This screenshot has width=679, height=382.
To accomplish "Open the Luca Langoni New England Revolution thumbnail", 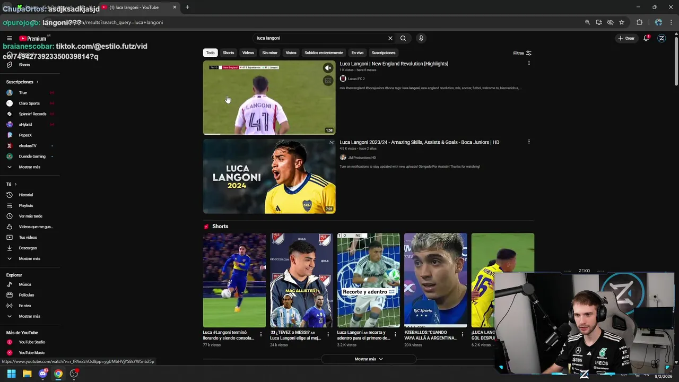I will 269,98.
